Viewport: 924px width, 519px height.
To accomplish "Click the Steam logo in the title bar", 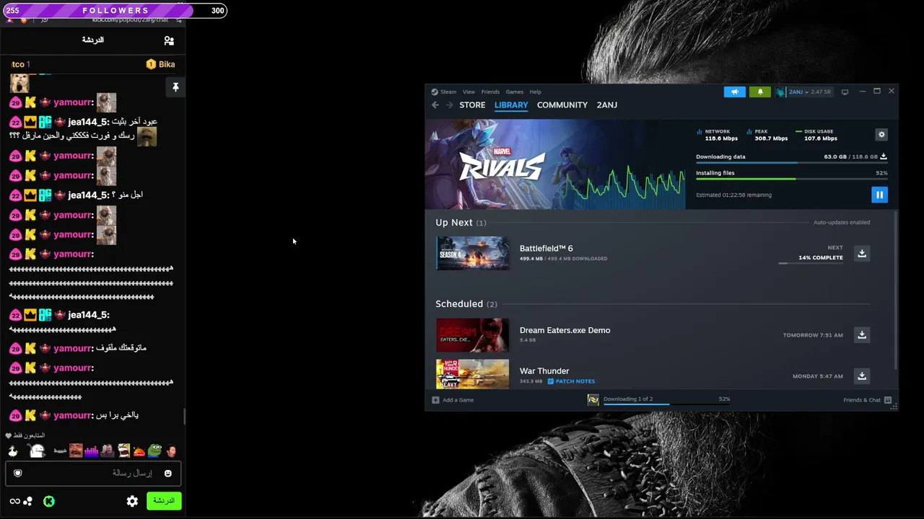I will click(x=435, y=92).
